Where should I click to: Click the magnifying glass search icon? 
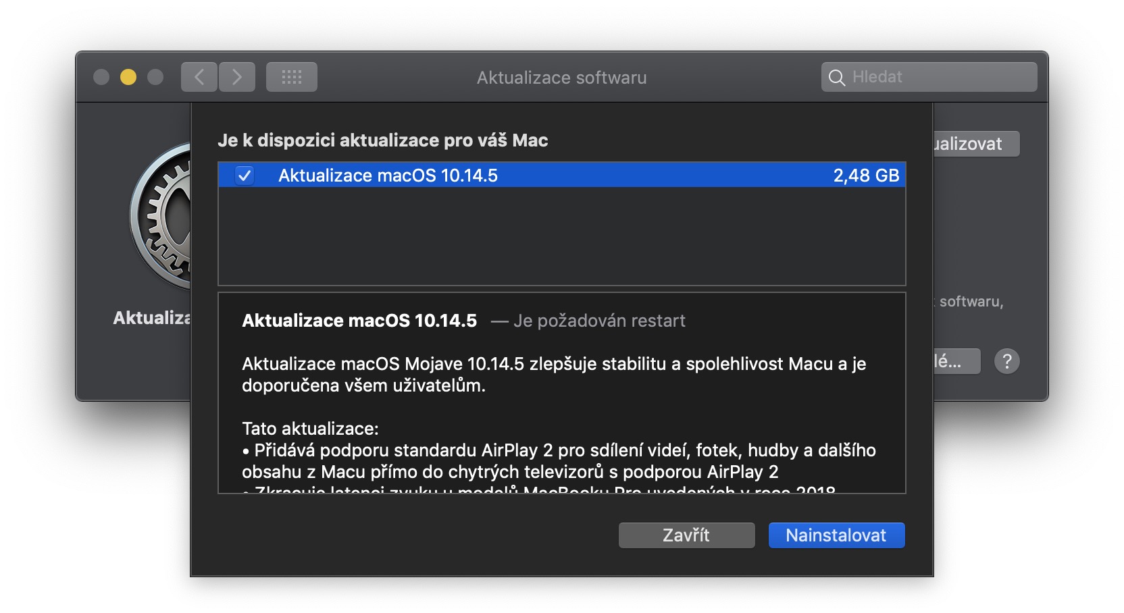pyautogui.click(x=836, y=78)
